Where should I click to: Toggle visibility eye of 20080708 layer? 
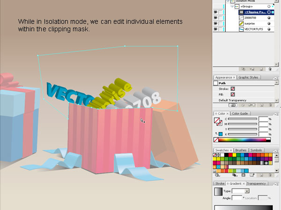pyautogui.click(x=215, y=18)
